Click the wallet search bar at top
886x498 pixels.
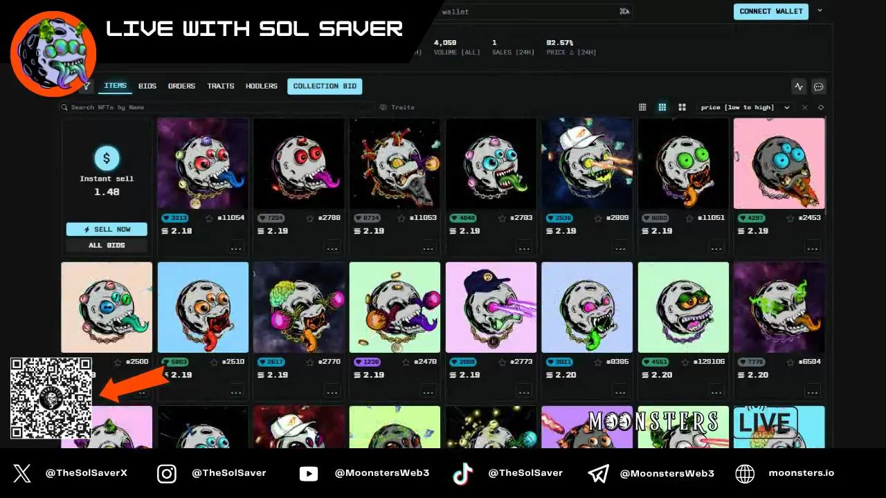point(535,11)
